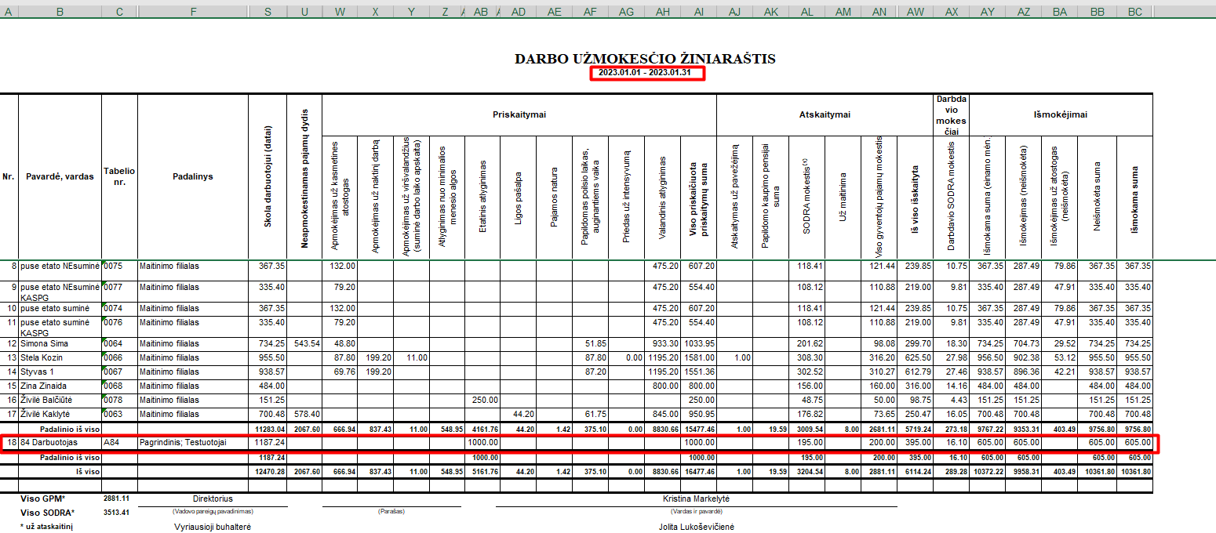Screen dimensions: 1216x533
Task: Click '1581.00' in Stela Kozin's row
Action: click(700, 357)
